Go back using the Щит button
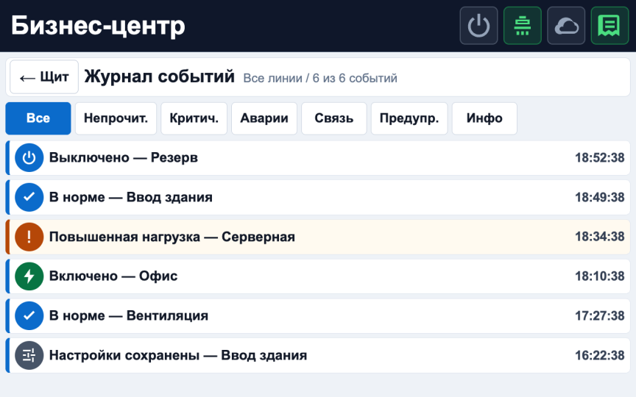Viewport: 636px width, 397px height. [44, 77]
